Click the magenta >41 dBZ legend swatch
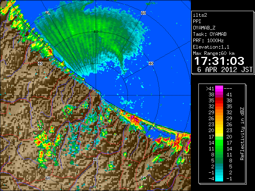The width and height of the screenshot is (255, 191). (219, 88)
